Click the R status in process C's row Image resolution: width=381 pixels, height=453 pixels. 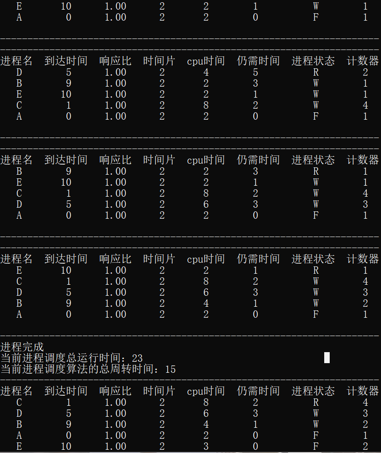[x=316, y=403]
